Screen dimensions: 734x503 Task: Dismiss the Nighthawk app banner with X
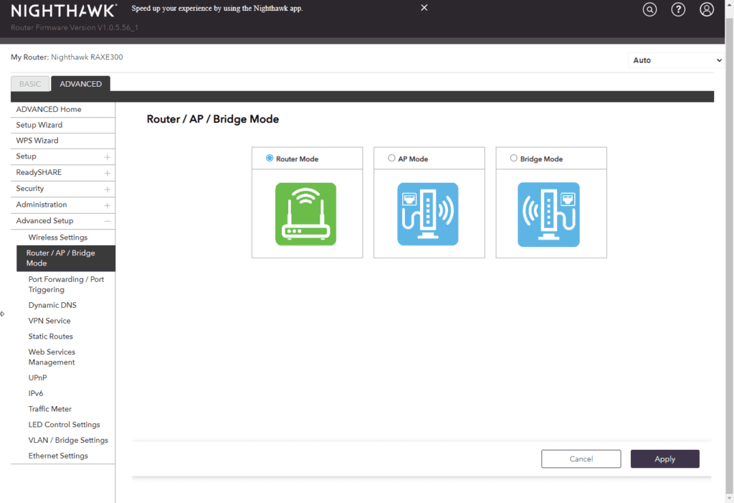coord(424,8)
